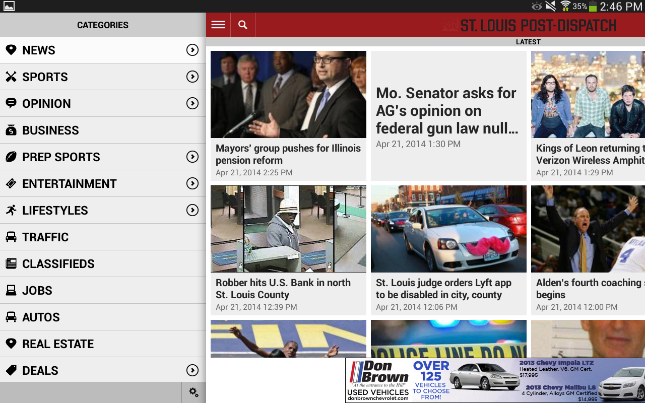Open the Kings of Leon band photo
Screen dimensions: 645x403
point(588,94)
